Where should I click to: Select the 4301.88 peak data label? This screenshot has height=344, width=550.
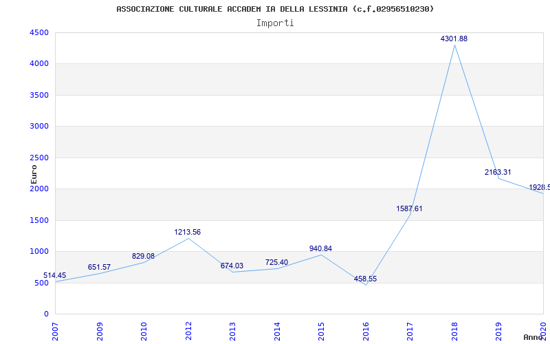pos(454,39)
